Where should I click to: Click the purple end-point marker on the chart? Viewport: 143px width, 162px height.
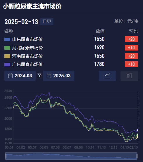click(x=137, y=130)
